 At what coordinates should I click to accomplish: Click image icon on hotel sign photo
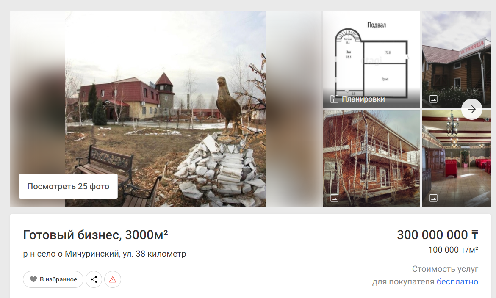433,99
